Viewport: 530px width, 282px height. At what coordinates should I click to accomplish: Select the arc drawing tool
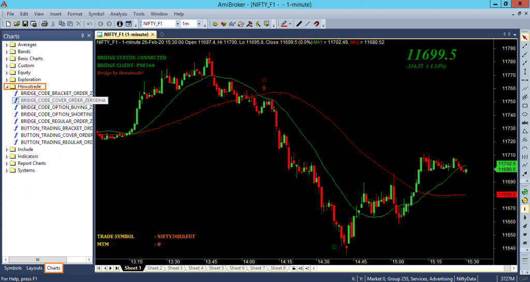tap(525, 148)
